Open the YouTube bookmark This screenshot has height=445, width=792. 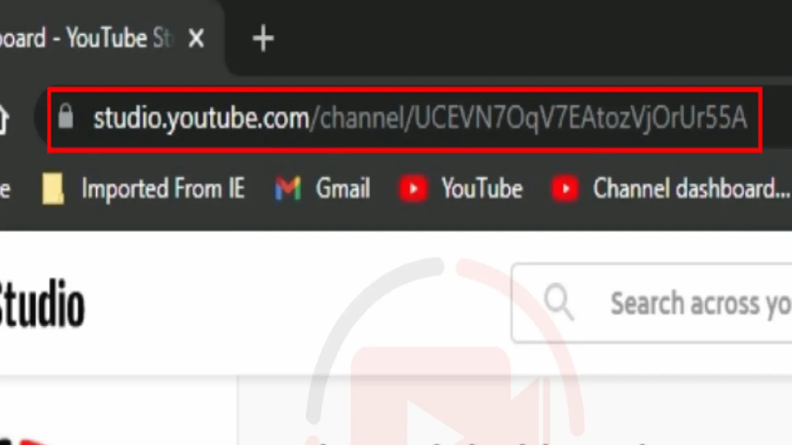click(482, 189)
